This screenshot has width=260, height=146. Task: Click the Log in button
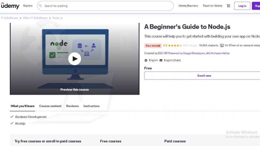click(x=242, y=6)
